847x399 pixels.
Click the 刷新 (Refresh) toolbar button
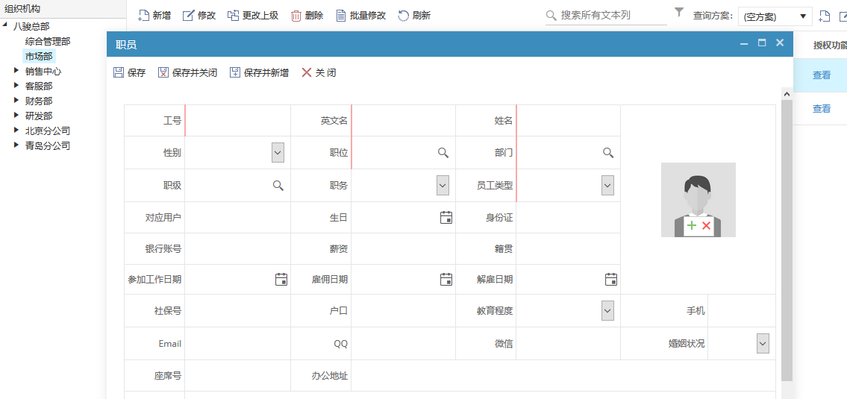point(414,16)
